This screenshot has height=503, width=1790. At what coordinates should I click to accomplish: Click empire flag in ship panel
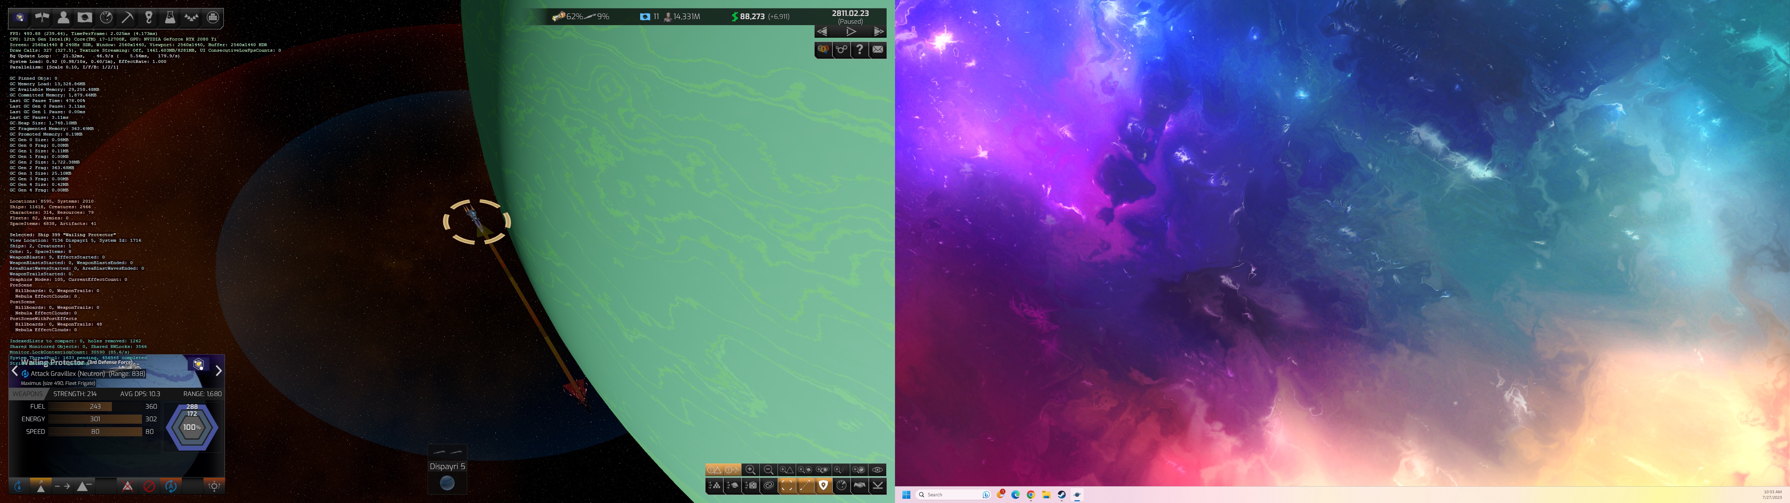[x=199, y=364]
